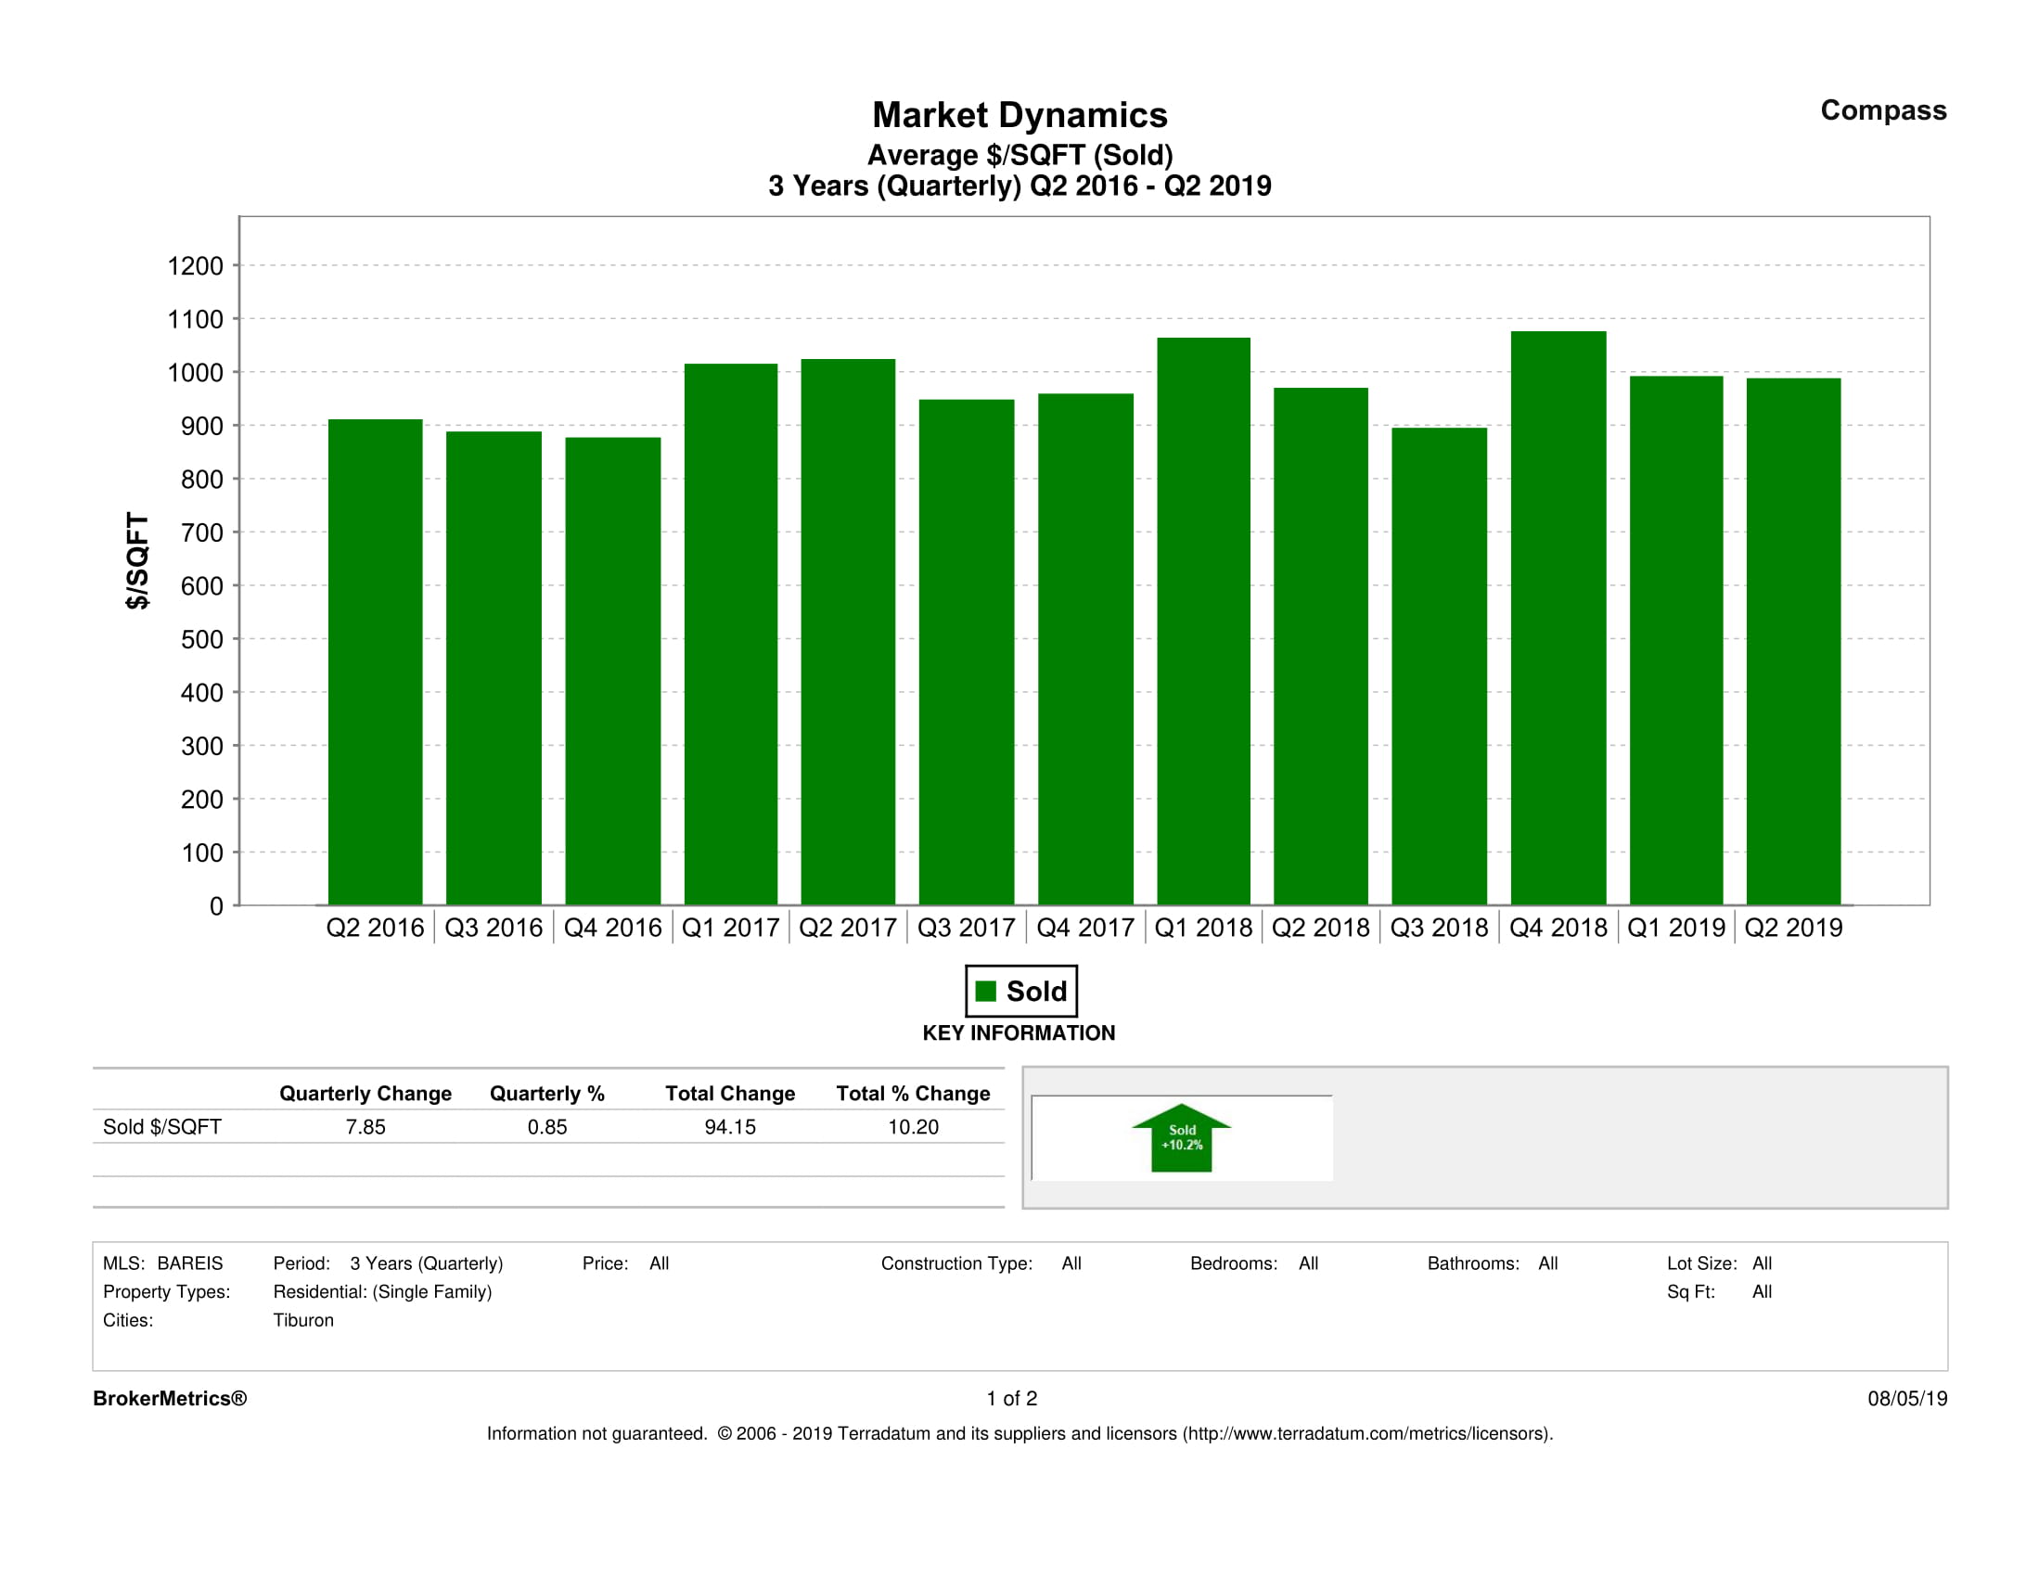The image size is (2039, 1577).
Task: Click the Compass logo text
Action: [x=1883, y=110]
